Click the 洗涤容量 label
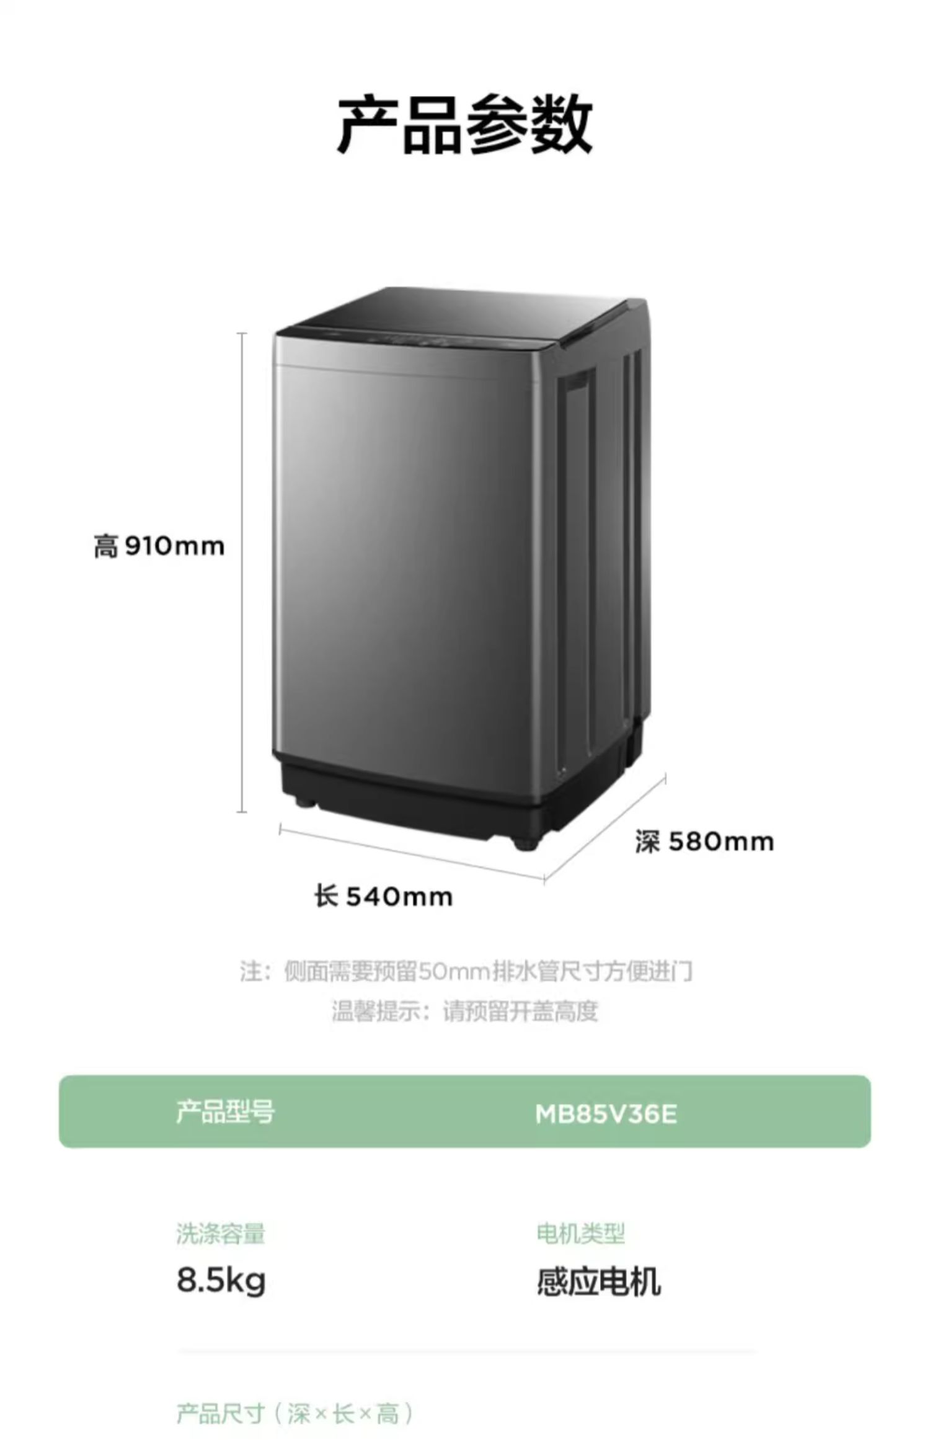The width and height of the screenshot is (930, 1440). tap(221, 1233)
